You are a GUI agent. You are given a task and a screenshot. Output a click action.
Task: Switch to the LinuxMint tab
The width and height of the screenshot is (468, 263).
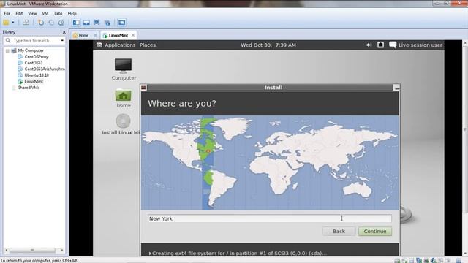pyautogui.click(x=118, y=35)
